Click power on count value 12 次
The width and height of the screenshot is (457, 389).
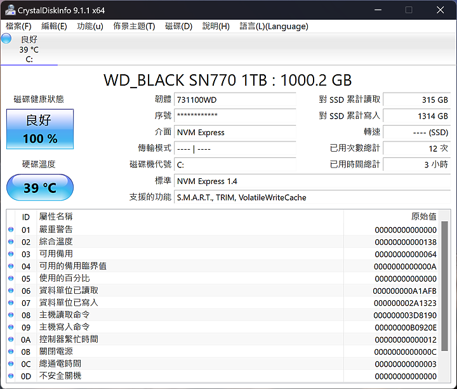point(417,148)
